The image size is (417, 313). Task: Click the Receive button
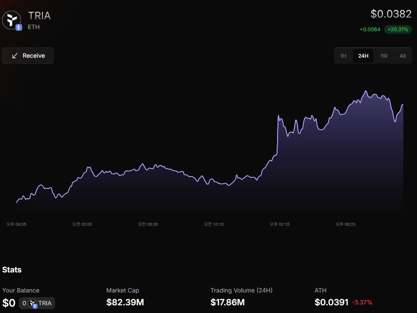click(x=28, y=56)
